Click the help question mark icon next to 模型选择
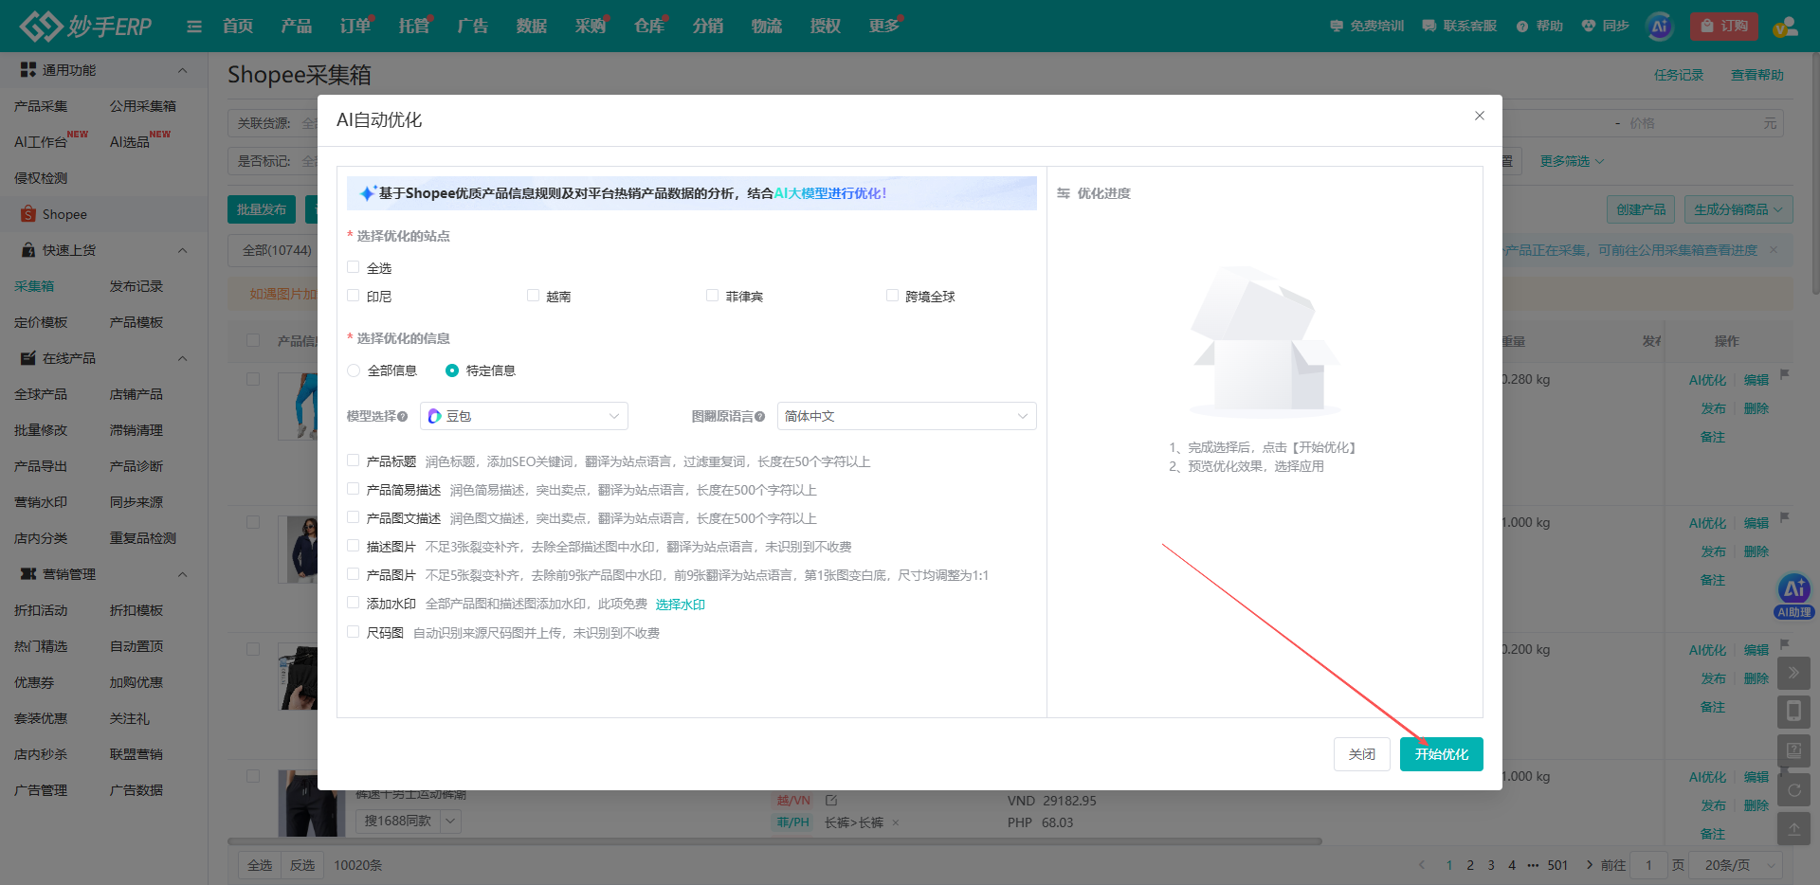1820x885 pixels. 403,417
